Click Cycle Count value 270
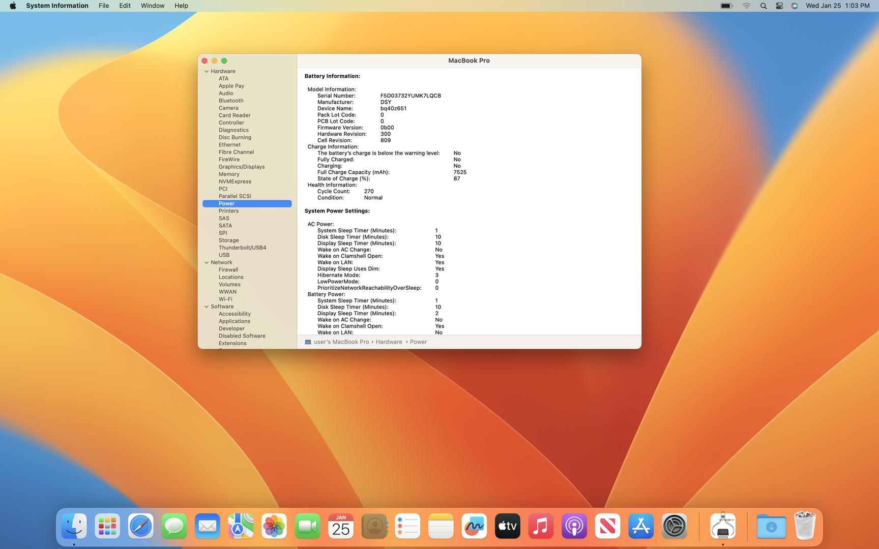The width and height of the screenshot is (879, 549). [369, 191]
